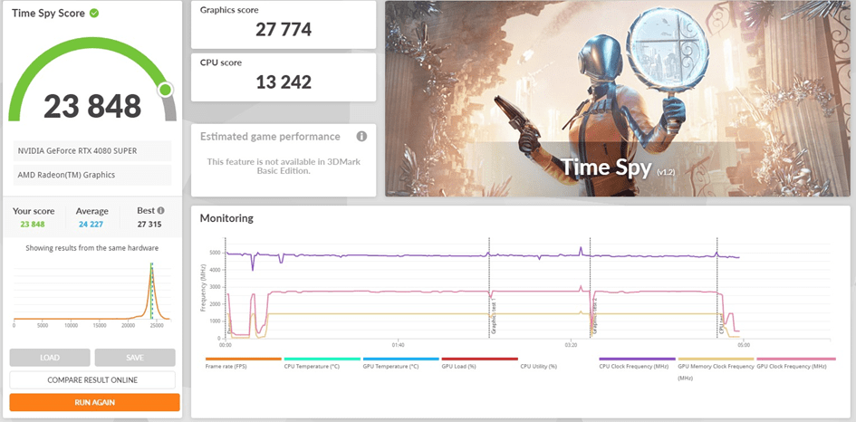The image size is (856, 422).
Task: Select NVIDIA GeForce RTX 4080 SUPER row
Action: click(92, 150)
